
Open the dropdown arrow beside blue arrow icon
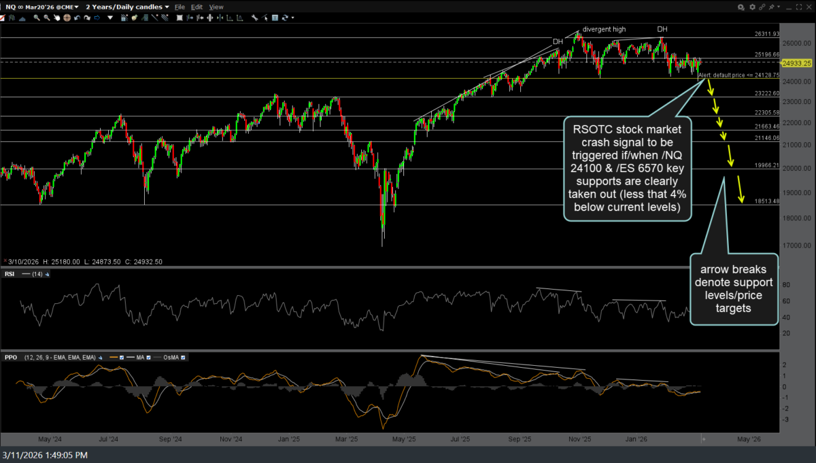point(110,18)
